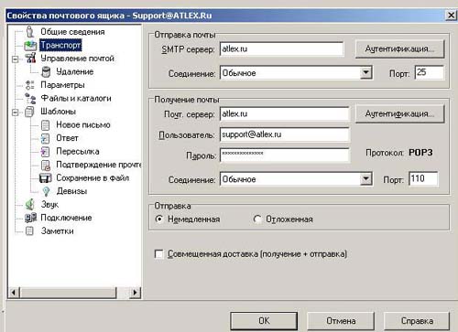Click the Сохранение в файл floppy icon

coord(46,178)
